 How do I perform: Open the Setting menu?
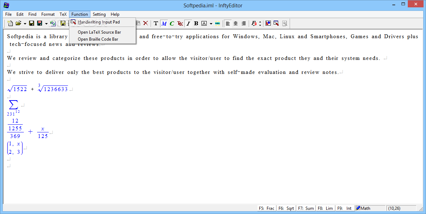click(x=99, y=14)
